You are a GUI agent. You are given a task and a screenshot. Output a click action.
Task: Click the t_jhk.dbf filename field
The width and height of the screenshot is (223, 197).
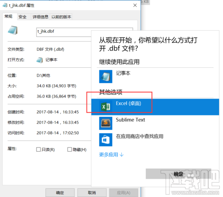click(64, 32)
